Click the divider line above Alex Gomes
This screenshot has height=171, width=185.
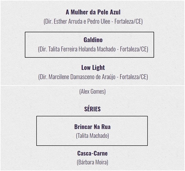[x=92, y=85]
